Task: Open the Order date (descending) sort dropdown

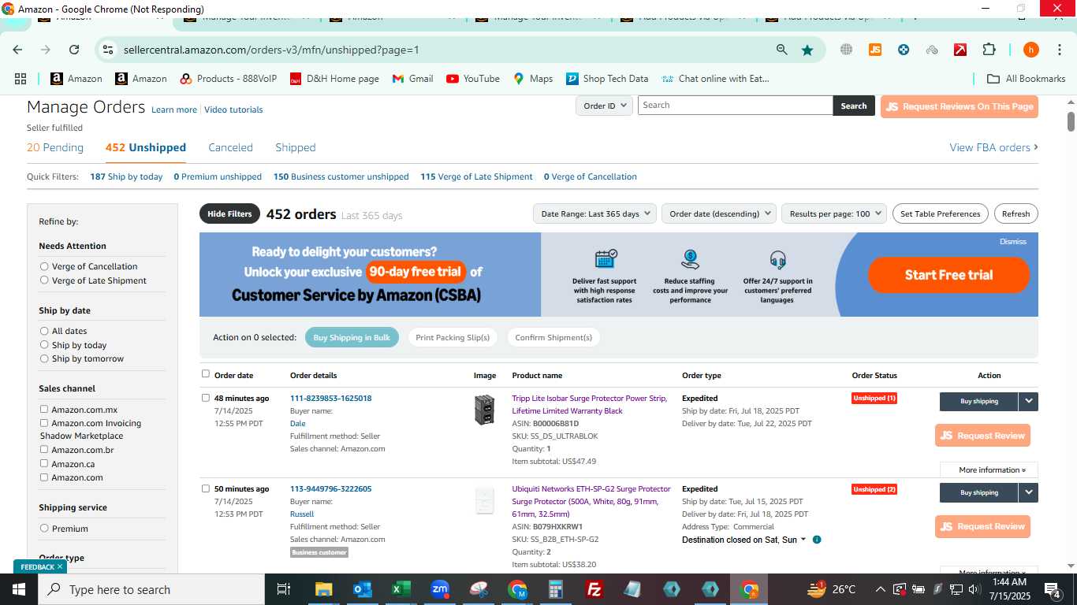Action: coord(719,213)
